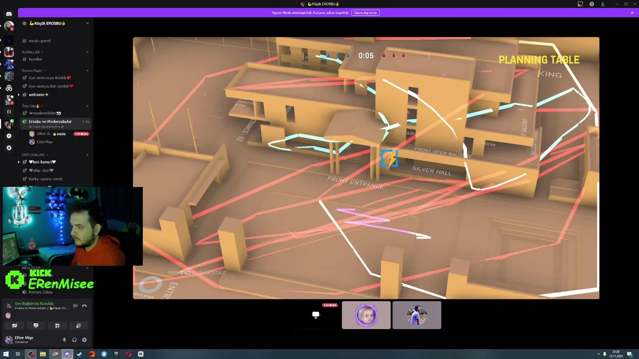Click 'Devre dışı bırak' streamer mode button
The image size is (639, 359).
[x=366, y=12]
